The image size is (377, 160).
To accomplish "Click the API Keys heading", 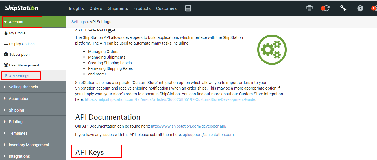I will (90, 152).
